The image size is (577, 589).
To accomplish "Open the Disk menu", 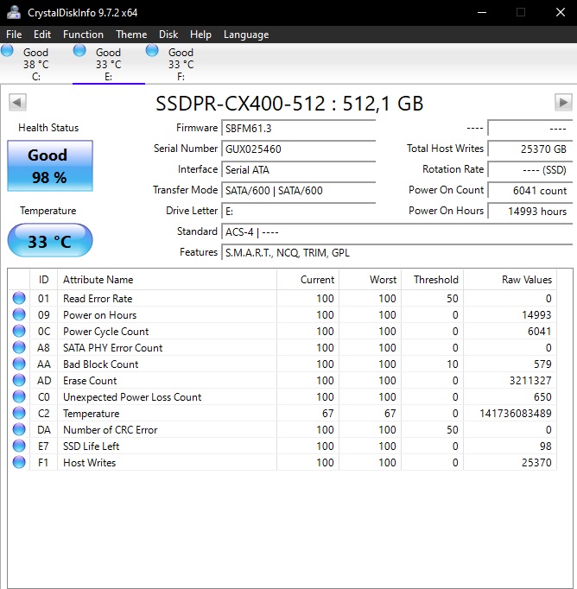I will click(x=168, y=35).
